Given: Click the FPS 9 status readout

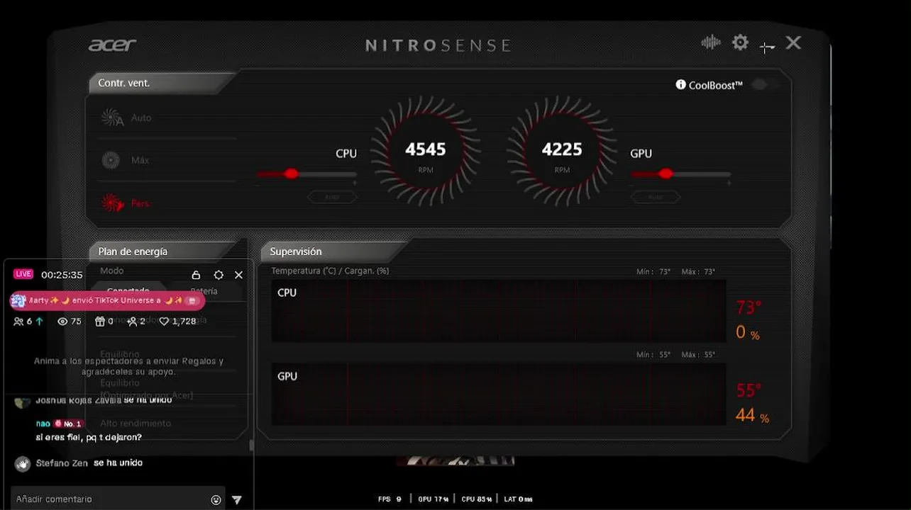Looking at the screenshot, I should point(390,499).
